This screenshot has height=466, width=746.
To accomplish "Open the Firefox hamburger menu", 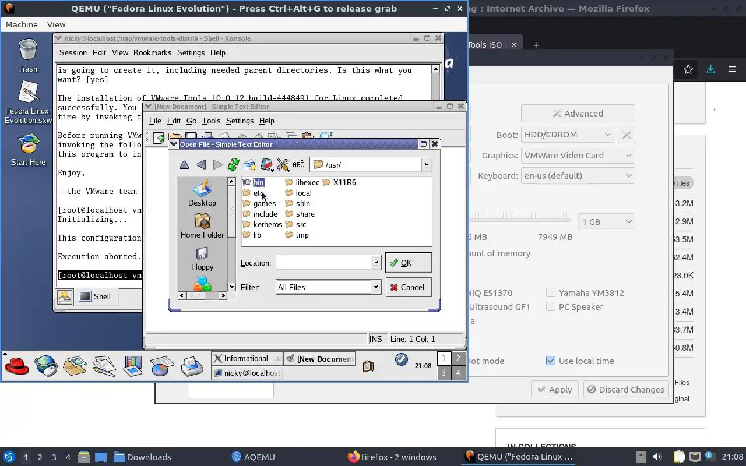I will [732, 69].
